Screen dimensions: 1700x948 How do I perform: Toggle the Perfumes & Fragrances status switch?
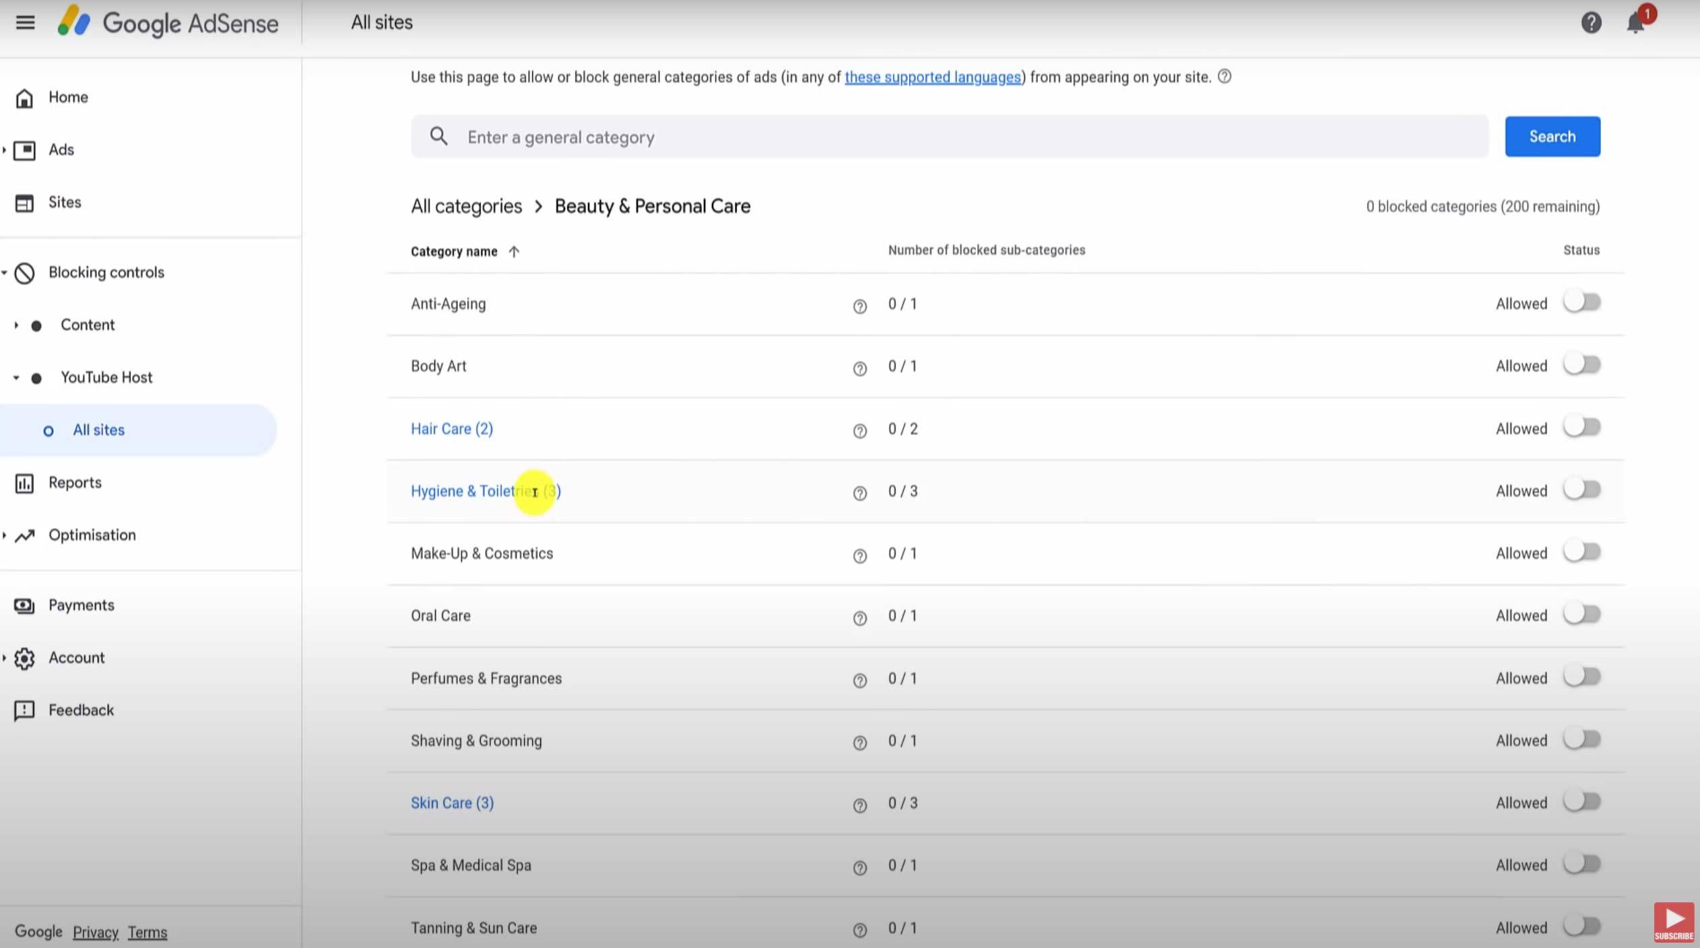(x=1581, y=677)
